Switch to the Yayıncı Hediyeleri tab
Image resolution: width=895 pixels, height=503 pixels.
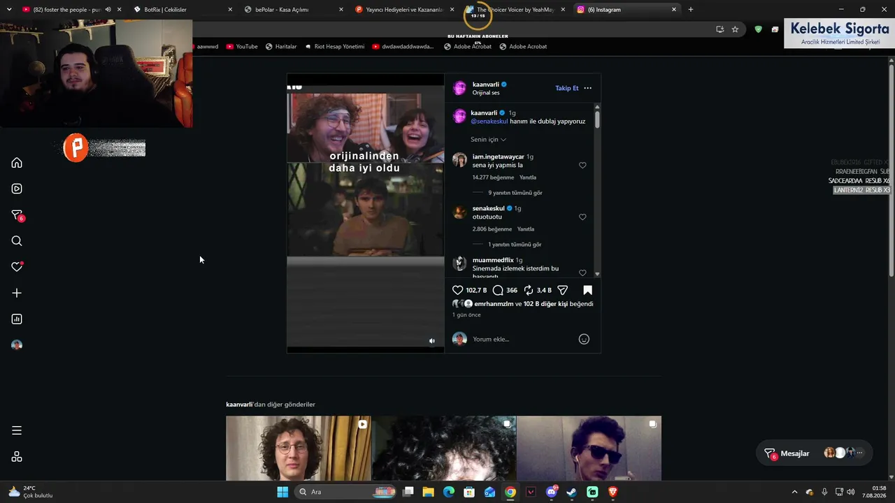pos(404,10)
